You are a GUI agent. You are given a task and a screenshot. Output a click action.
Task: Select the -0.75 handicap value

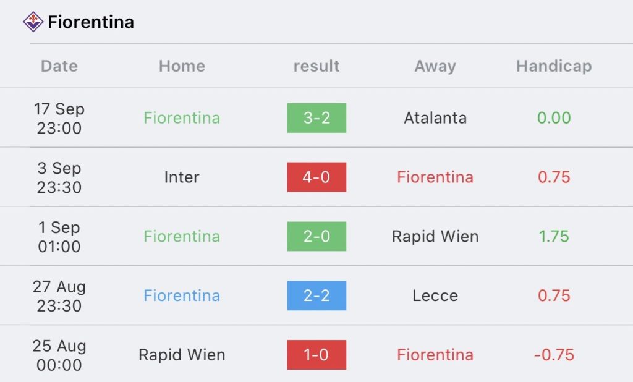click(554, 355)
